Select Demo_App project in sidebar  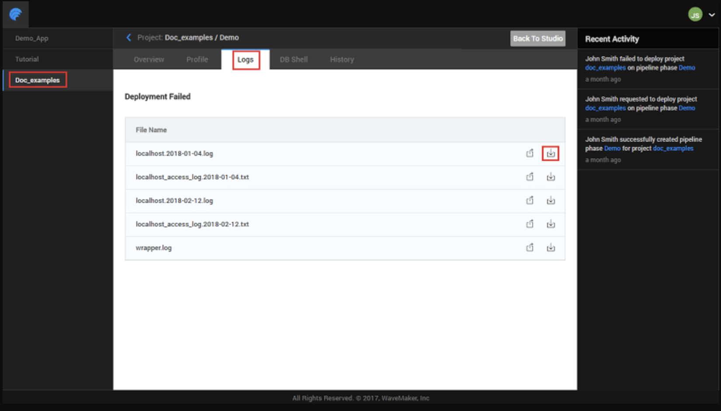click(31, 38)
